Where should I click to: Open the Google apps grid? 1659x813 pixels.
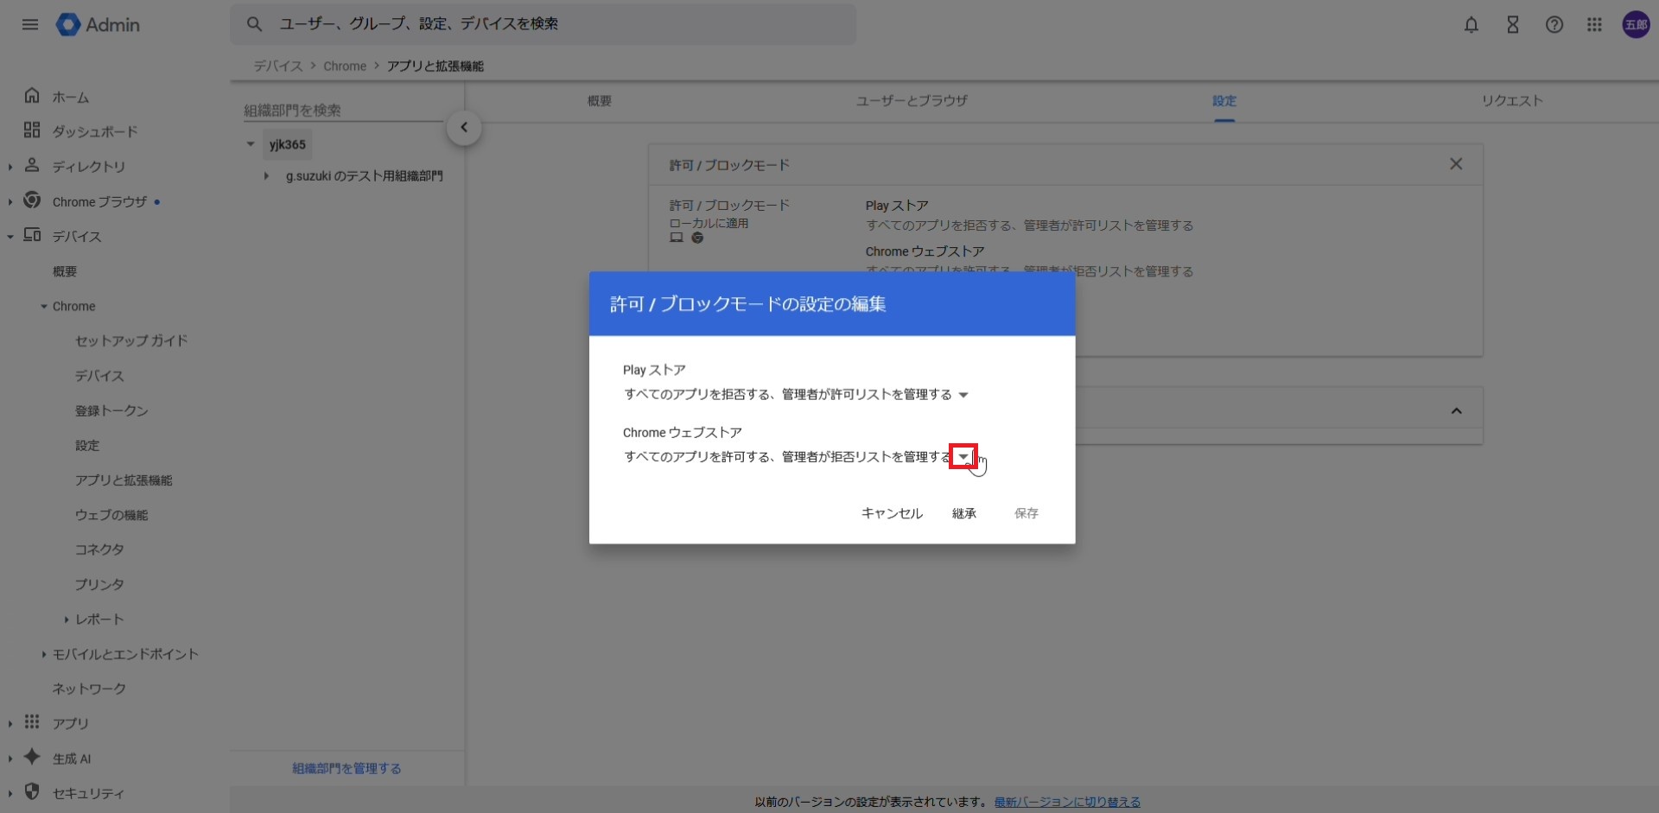[x=1594, y=25]
